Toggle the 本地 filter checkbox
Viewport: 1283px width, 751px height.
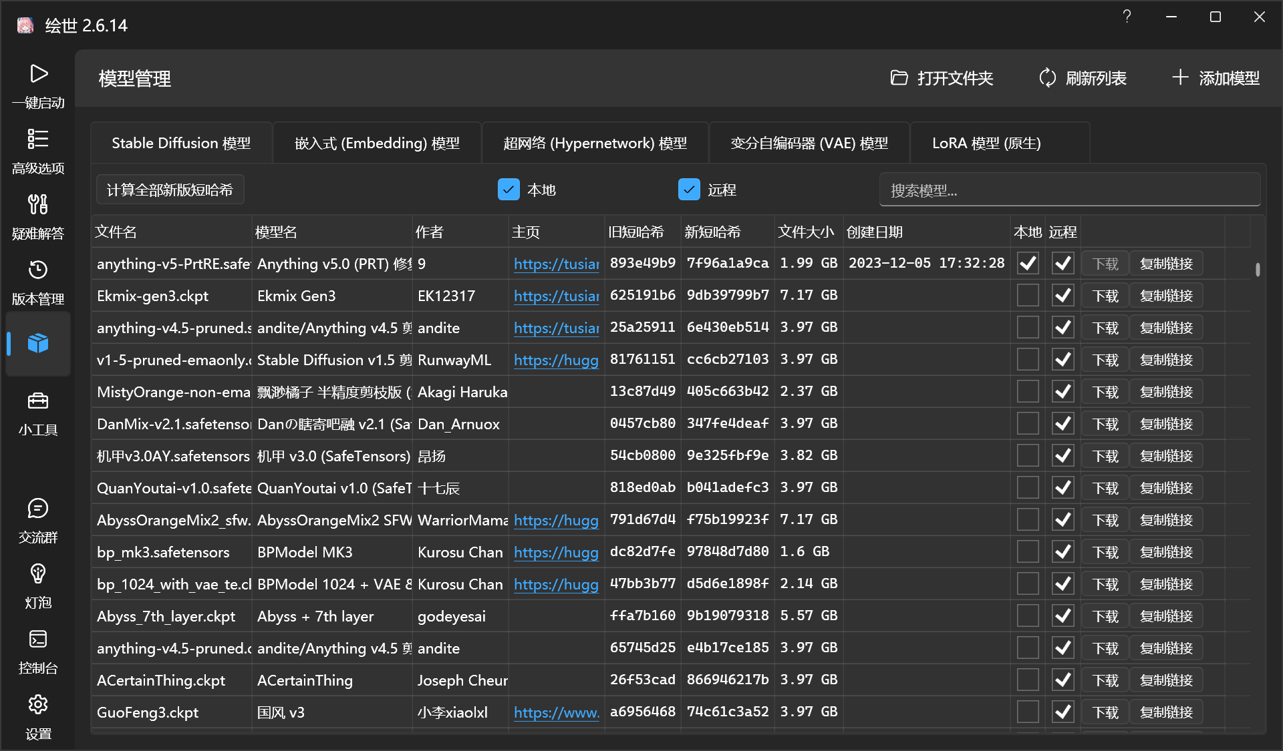click(509, 190)
